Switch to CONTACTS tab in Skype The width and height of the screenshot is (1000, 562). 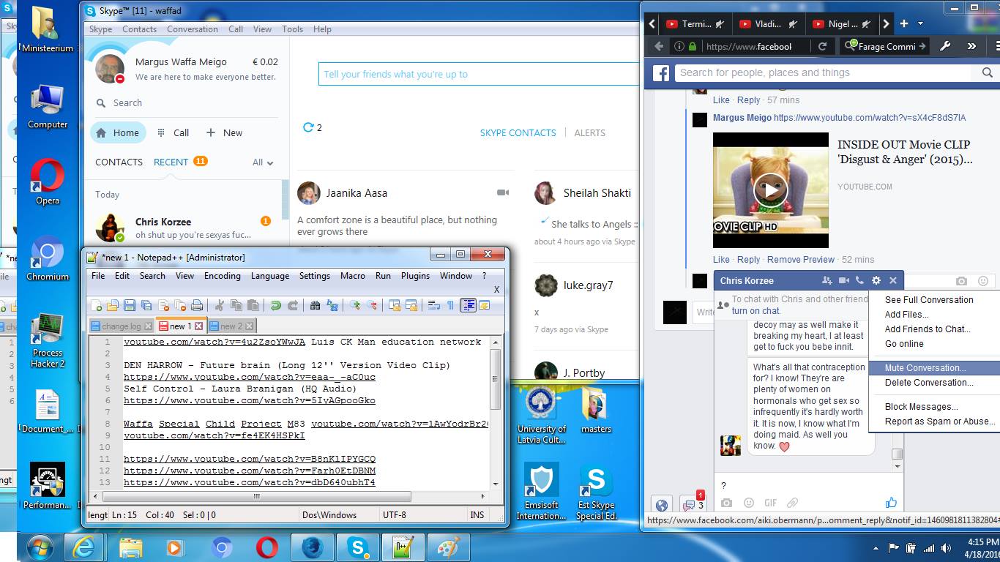(x=119, y=162)
